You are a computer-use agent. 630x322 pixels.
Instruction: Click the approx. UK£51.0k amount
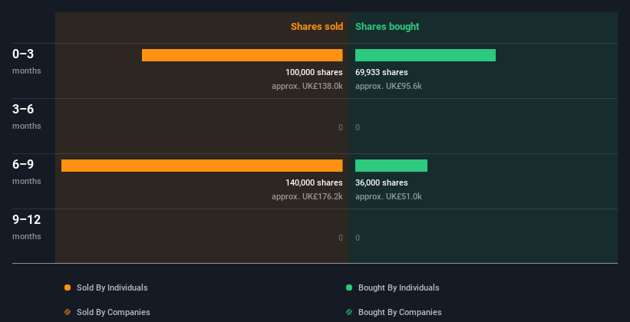coord(388,197)
